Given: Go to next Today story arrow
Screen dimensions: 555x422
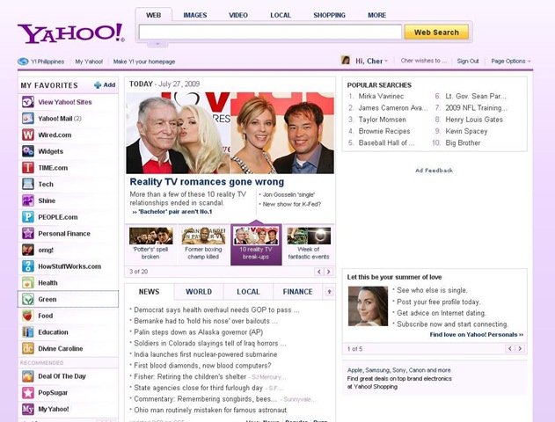Looking at the screenshot, I should [x=328, y=272].
